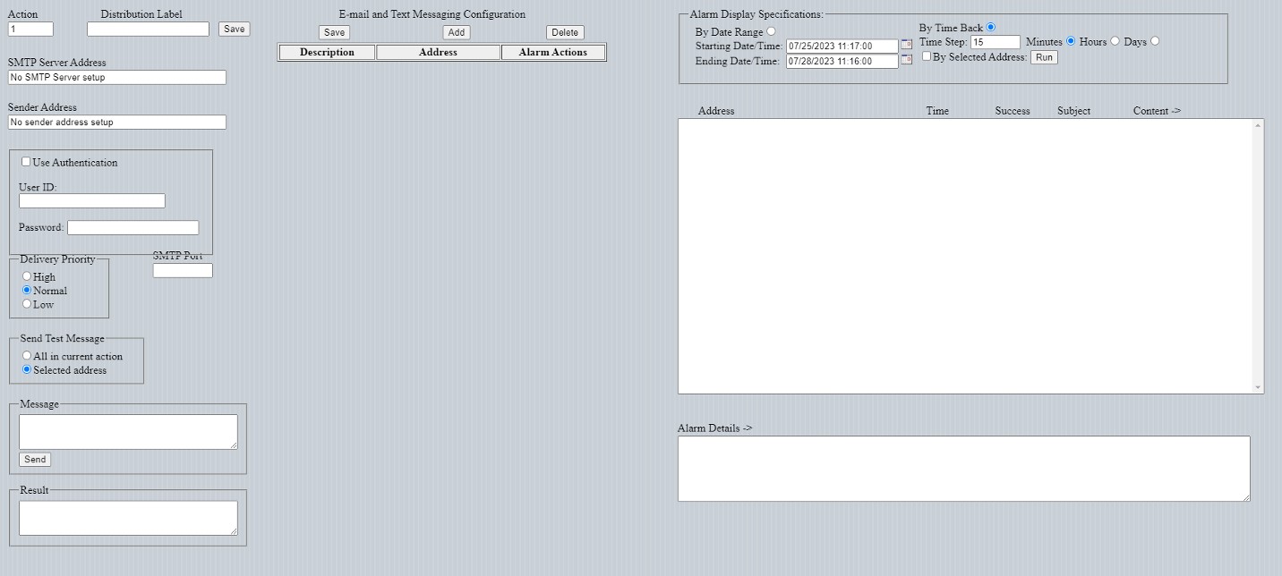This screenshot has width=1282, height=576.
Task: Enable the Use Authentication checkbox
Action: pos(26,162)
